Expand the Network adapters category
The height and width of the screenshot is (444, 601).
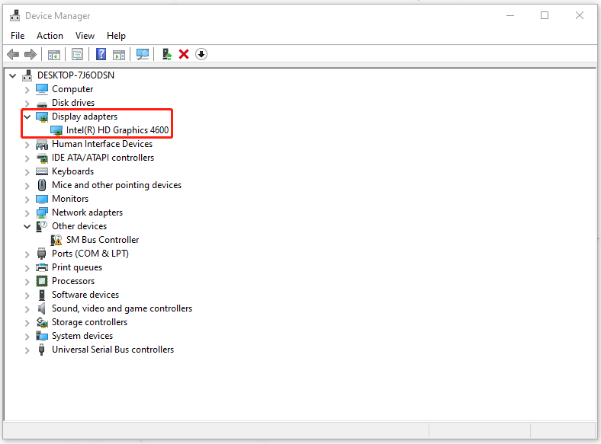point(27,213)
